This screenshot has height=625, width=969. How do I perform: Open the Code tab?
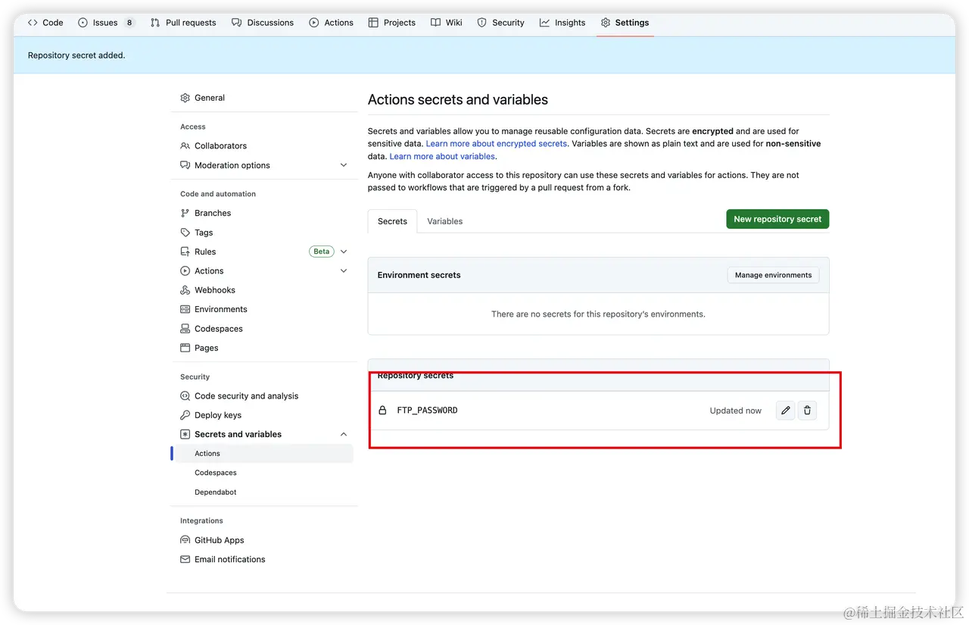[45, 23]
